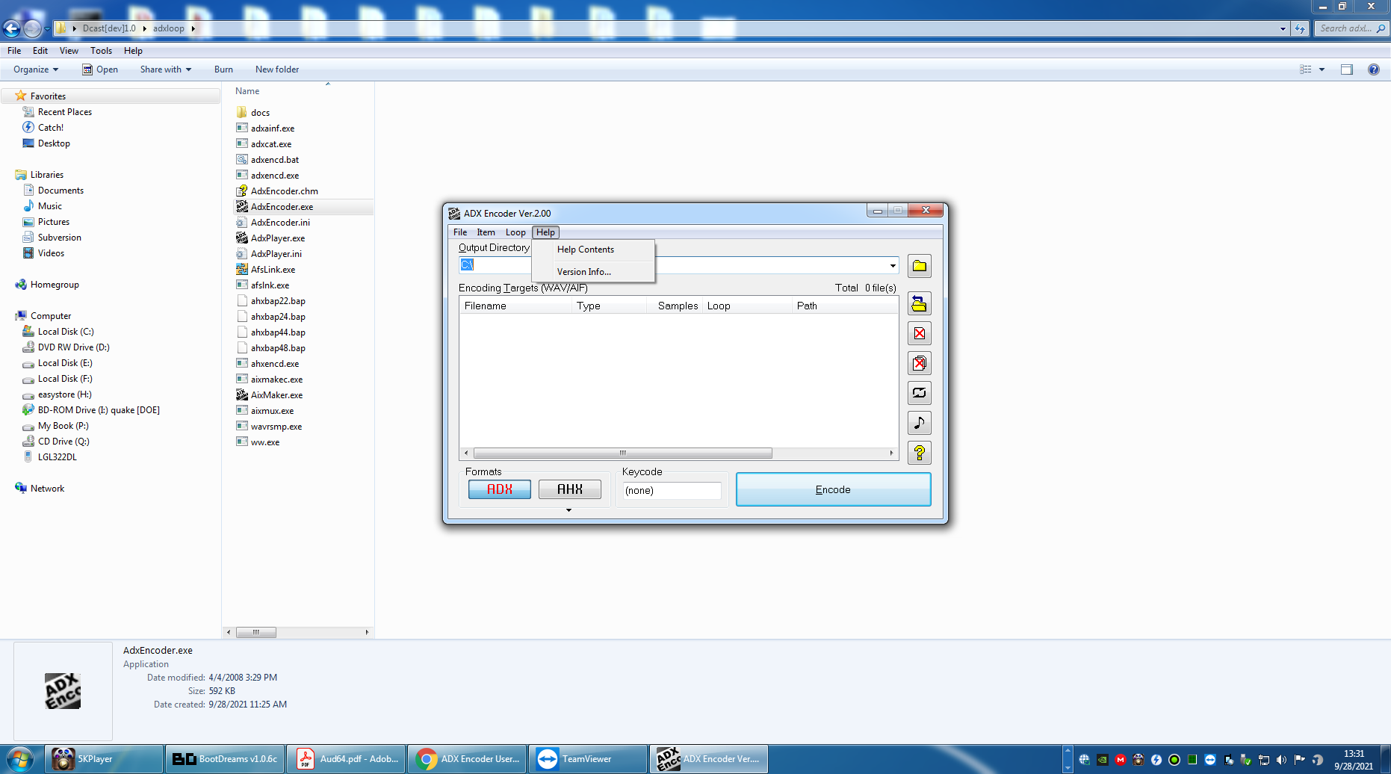1391x774 pixels.
Task: Click the Name column header in Explorer
Action: (x=247, y=91)
